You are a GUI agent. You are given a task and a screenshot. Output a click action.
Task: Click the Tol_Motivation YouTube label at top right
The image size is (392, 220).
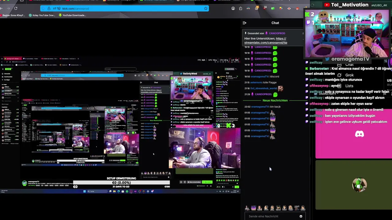(346, 5)
